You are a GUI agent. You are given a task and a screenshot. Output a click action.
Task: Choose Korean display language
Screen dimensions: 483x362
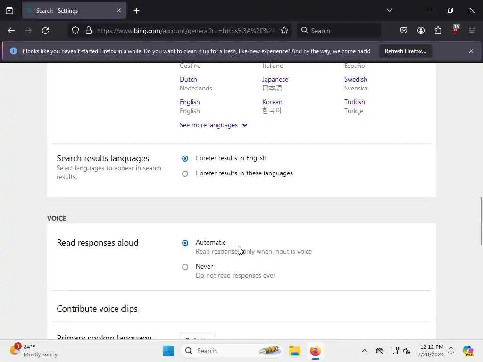[272, 102]
